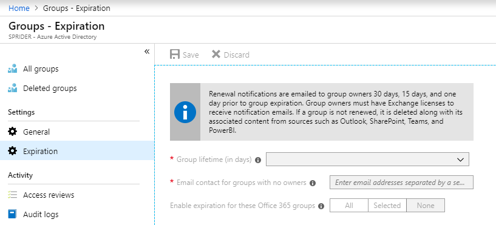Click the blue information circle icon
This screenshot has width=496, height=225.
(x=185, y=112)
